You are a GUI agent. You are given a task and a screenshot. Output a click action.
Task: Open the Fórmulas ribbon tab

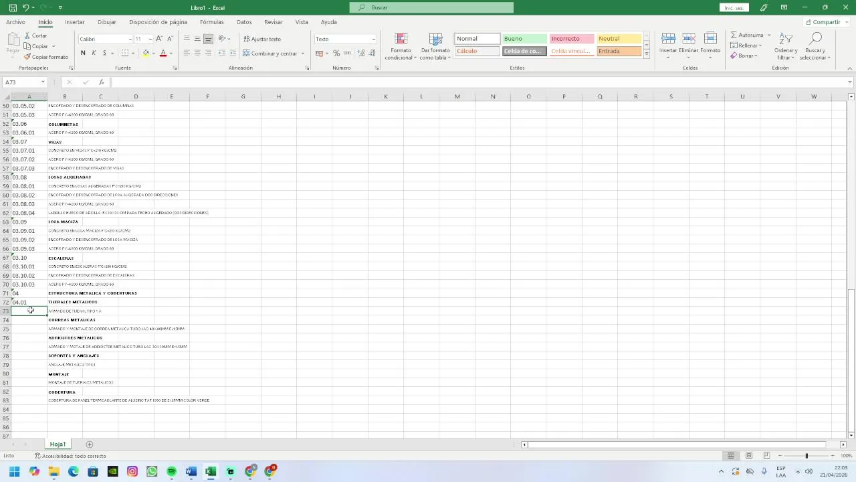[x=211, y=22]
